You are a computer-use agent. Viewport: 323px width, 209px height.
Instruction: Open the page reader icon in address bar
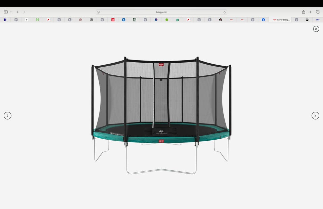coord(99,12)
